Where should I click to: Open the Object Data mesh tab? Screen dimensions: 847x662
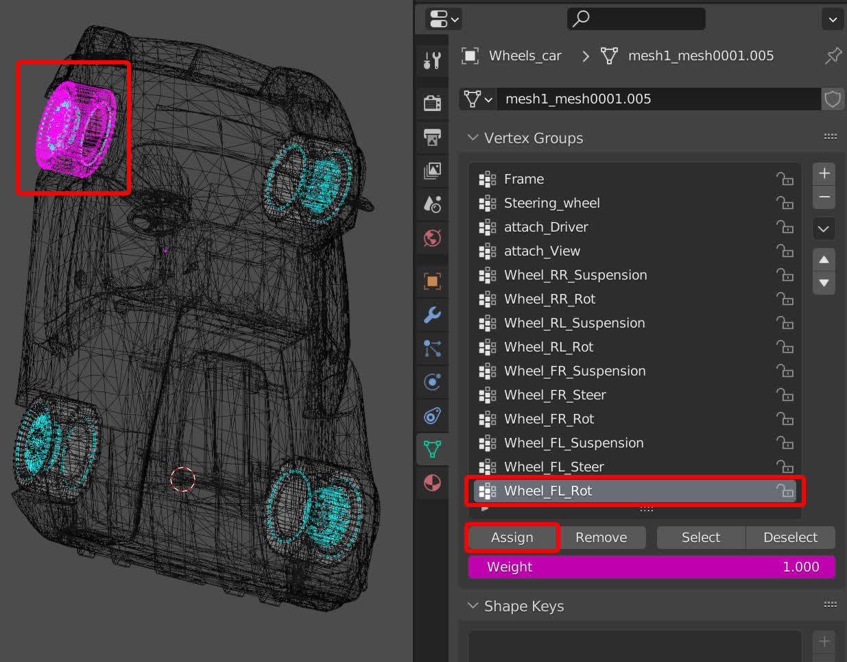click(x=432, y=449)
